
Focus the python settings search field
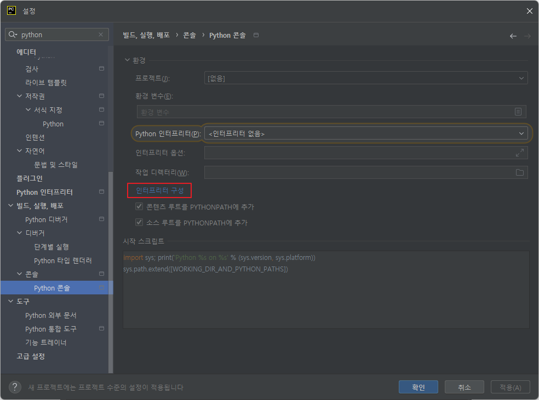(57, 34)
